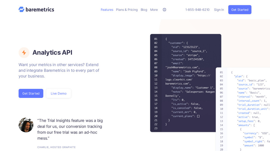Open the Features menu
270x151 pixels.
(x=107, y=10)
